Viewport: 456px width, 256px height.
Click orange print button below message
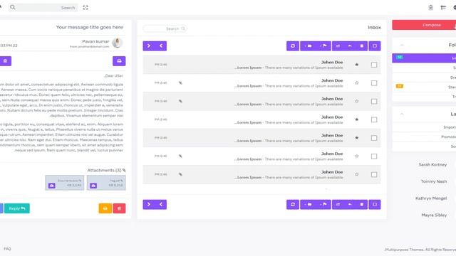[x=105, y=208]
